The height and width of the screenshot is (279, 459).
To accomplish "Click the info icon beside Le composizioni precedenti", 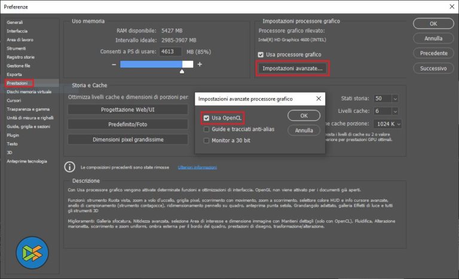I will pyautogui.click(x=70, y=167).
